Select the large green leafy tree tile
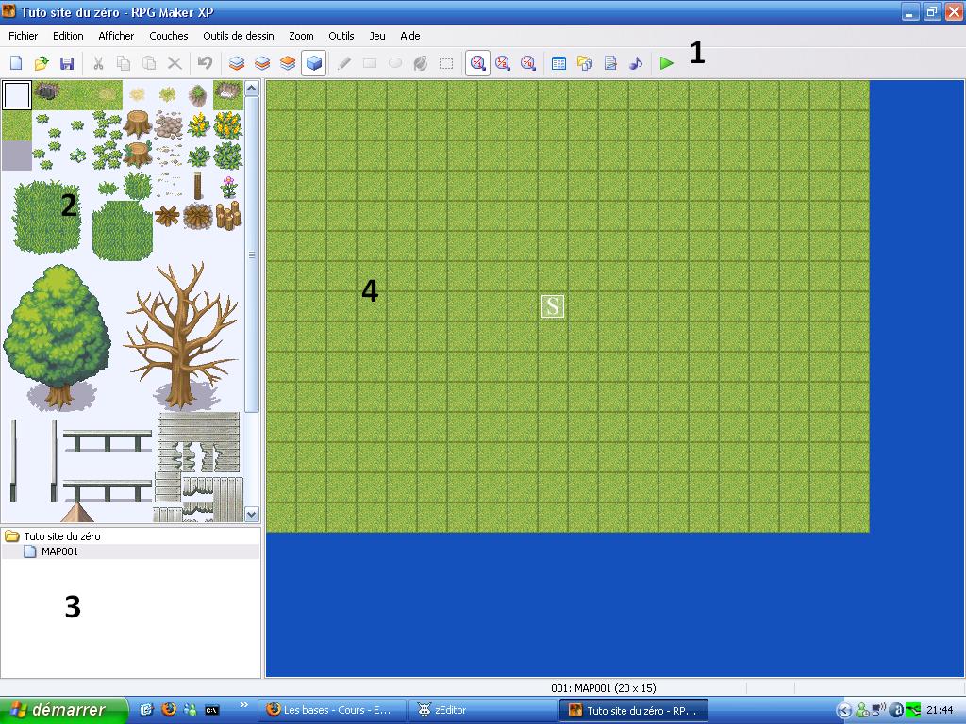966x724 pixels. (57, 336)
